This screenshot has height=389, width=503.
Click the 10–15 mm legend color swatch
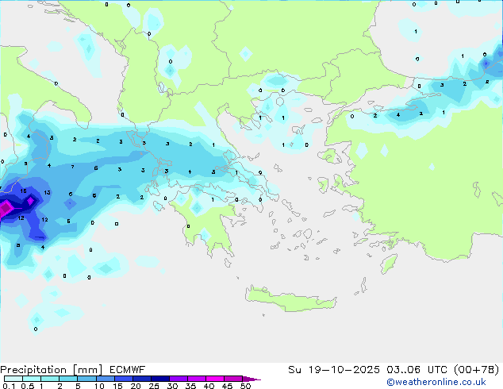point(105,379)
